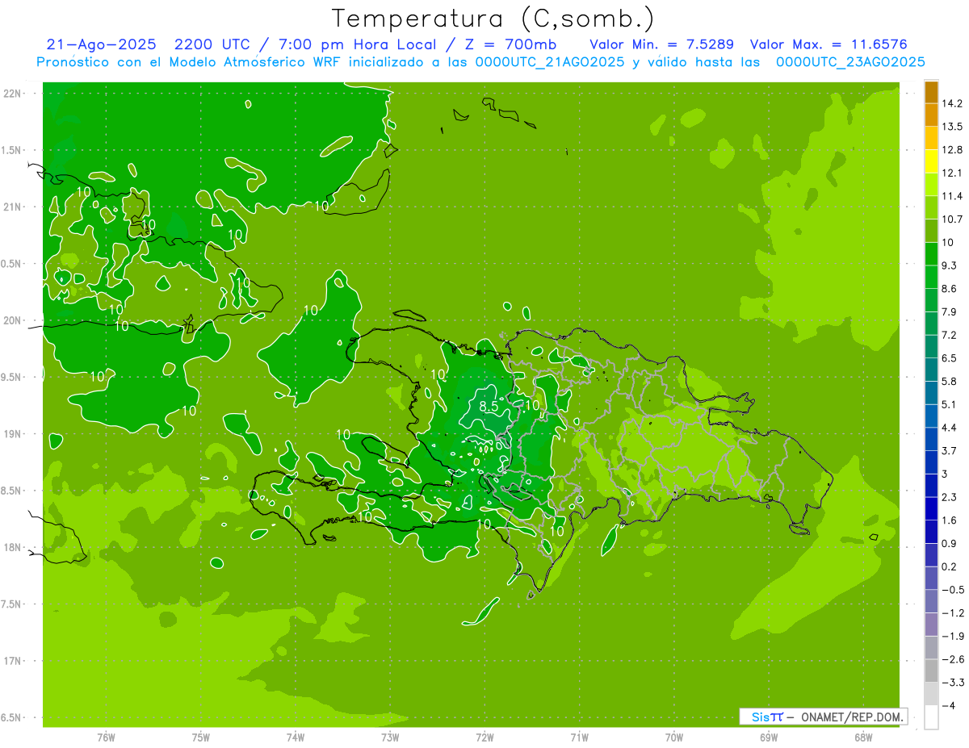Click the 75W longitude axis label
969x748 pixels.
click(x=201, y=738)
